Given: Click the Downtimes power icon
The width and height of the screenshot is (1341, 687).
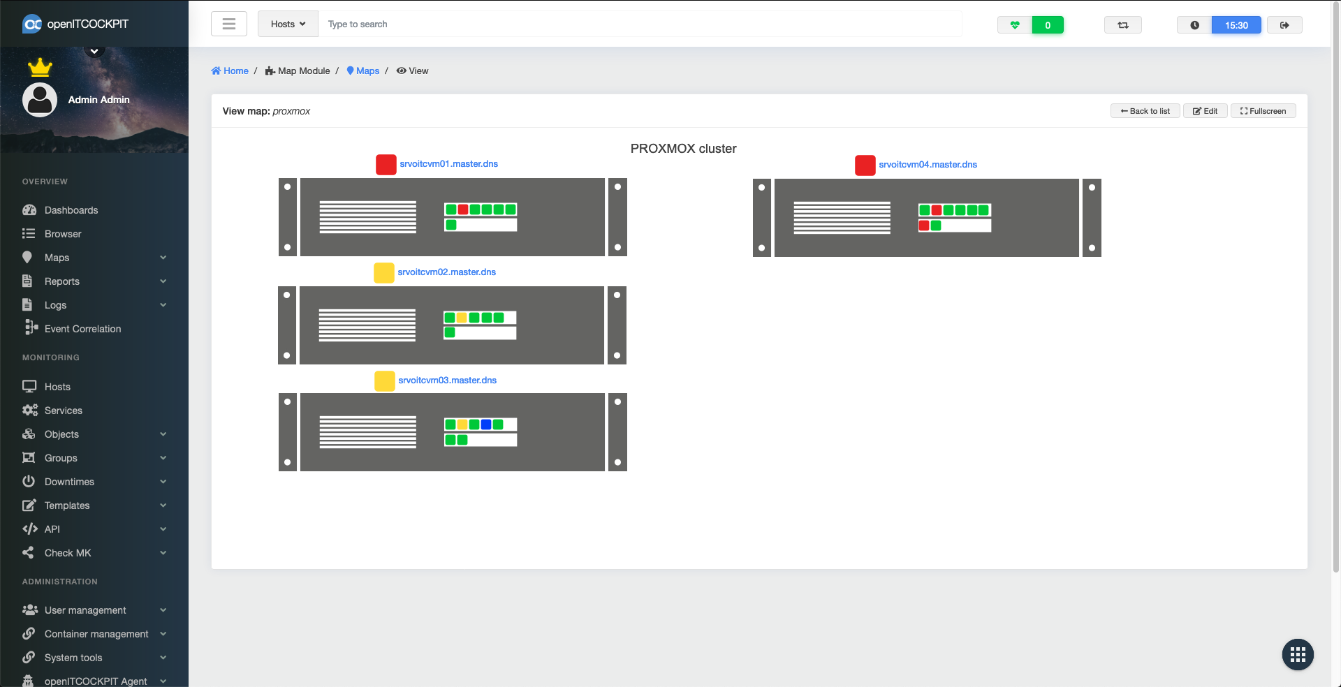Looking at the screenshot, I should (x=29, y=481).
